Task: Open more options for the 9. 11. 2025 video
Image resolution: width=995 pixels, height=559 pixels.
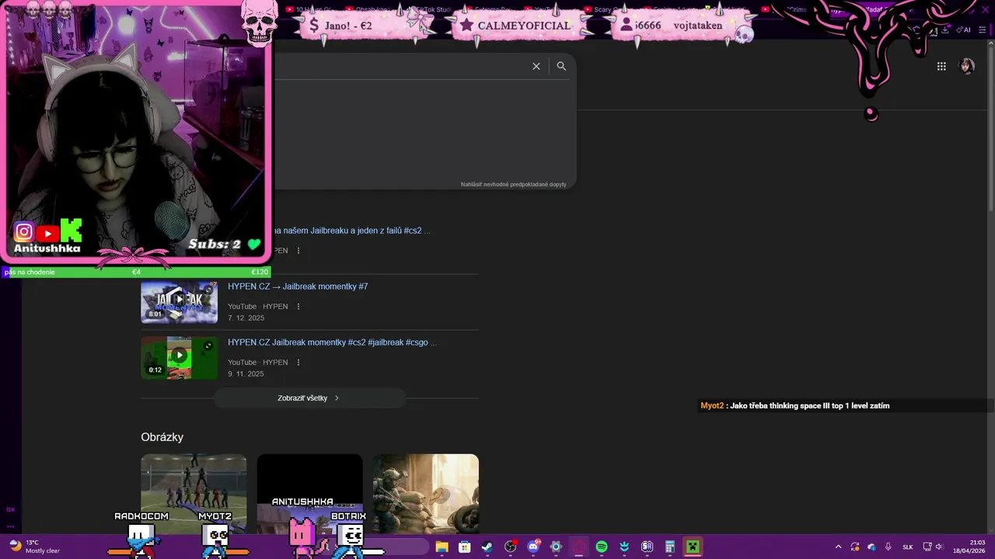Action: pyautogui.click(x=298, y=363)
